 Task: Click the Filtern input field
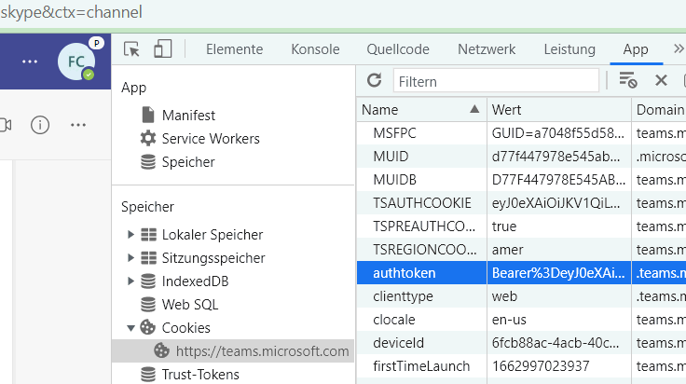[496, 81]
